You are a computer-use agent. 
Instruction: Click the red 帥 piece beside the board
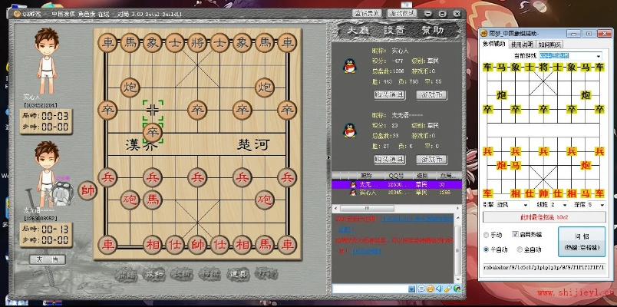click(x=87, y=190)
